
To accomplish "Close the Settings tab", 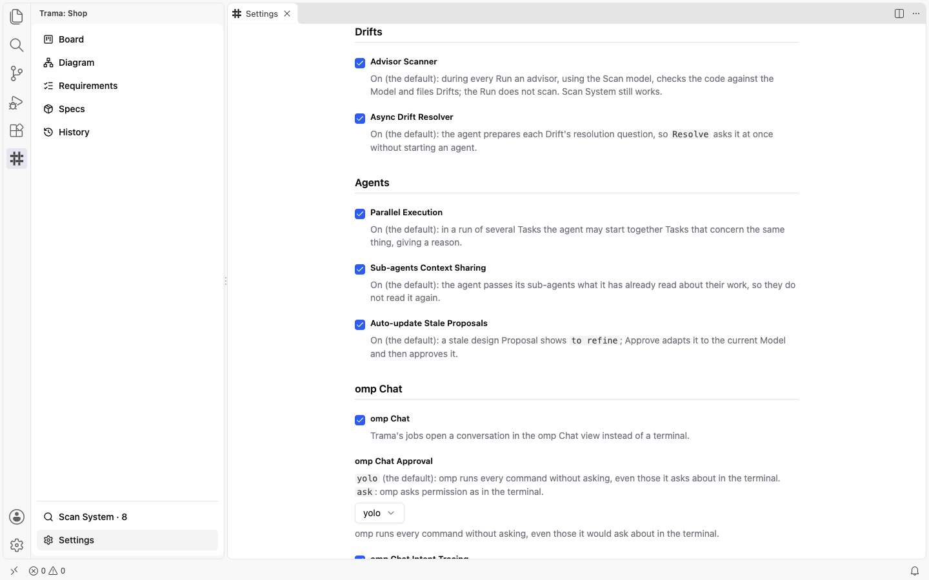I will [287, 14].
